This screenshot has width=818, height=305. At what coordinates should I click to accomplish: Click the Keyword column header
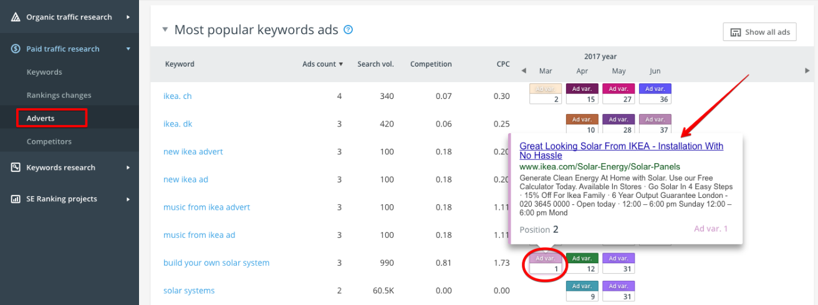pos(180,64)
